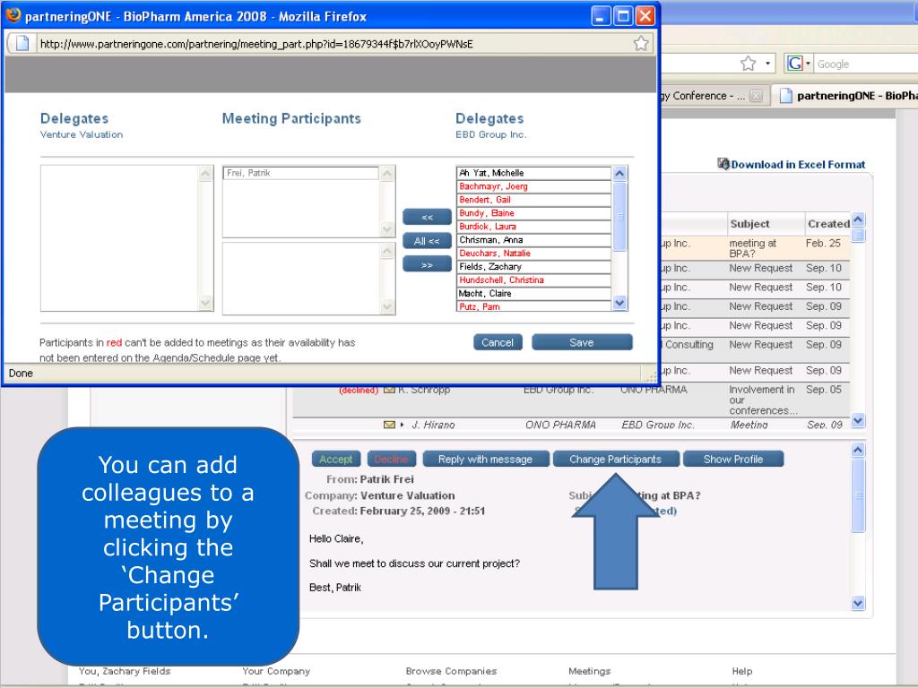Open dropdown next to main browser star
This screenshot has height=688, width=918.
coord(767,64)
